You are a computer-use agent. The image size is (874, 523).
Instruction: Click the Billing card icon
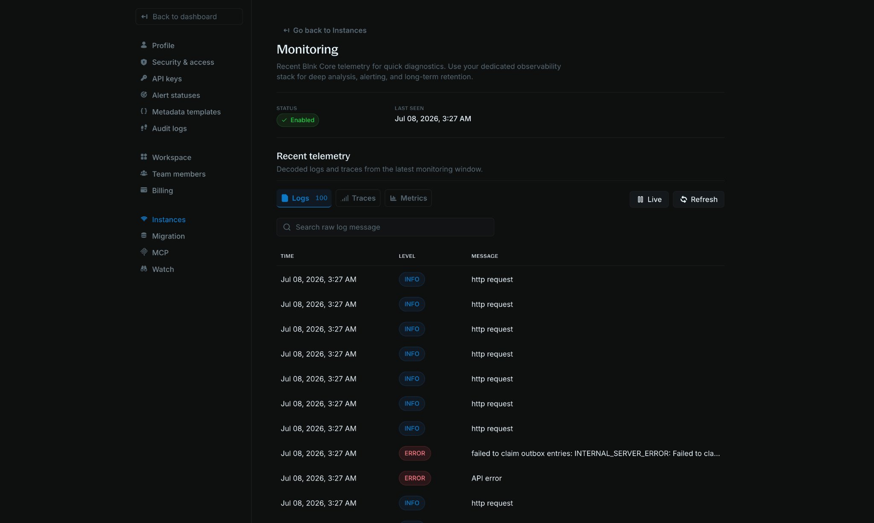pos(144,190)
